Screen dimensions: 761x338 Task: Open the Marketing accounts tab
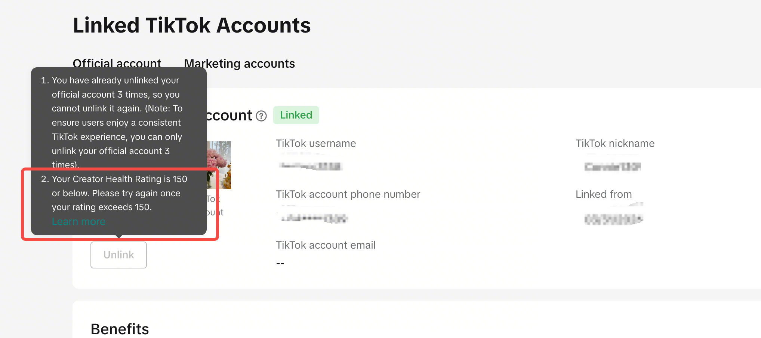point(240,64)
